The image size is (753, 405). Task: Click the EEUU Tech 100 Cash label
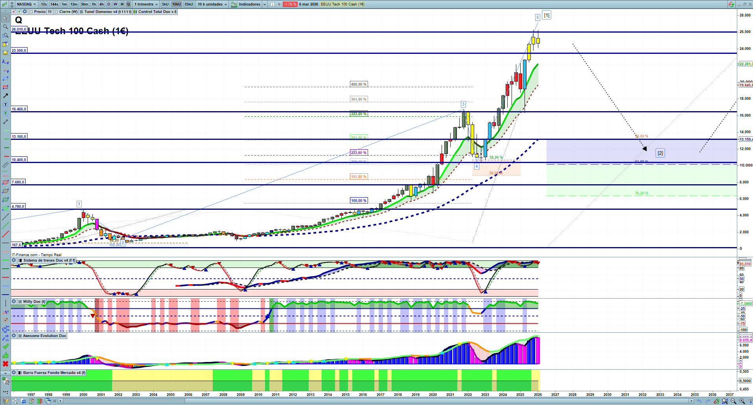[342, 4]
